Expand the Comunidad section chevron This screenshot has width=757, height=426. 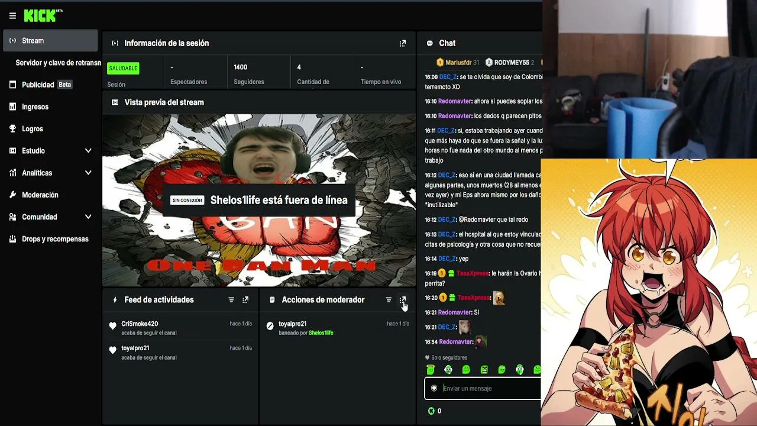[x=88, y=217]
